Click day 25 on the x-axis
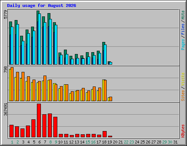Screen dimensions: 187x146 pyautogui.click(x=142, y=142)
